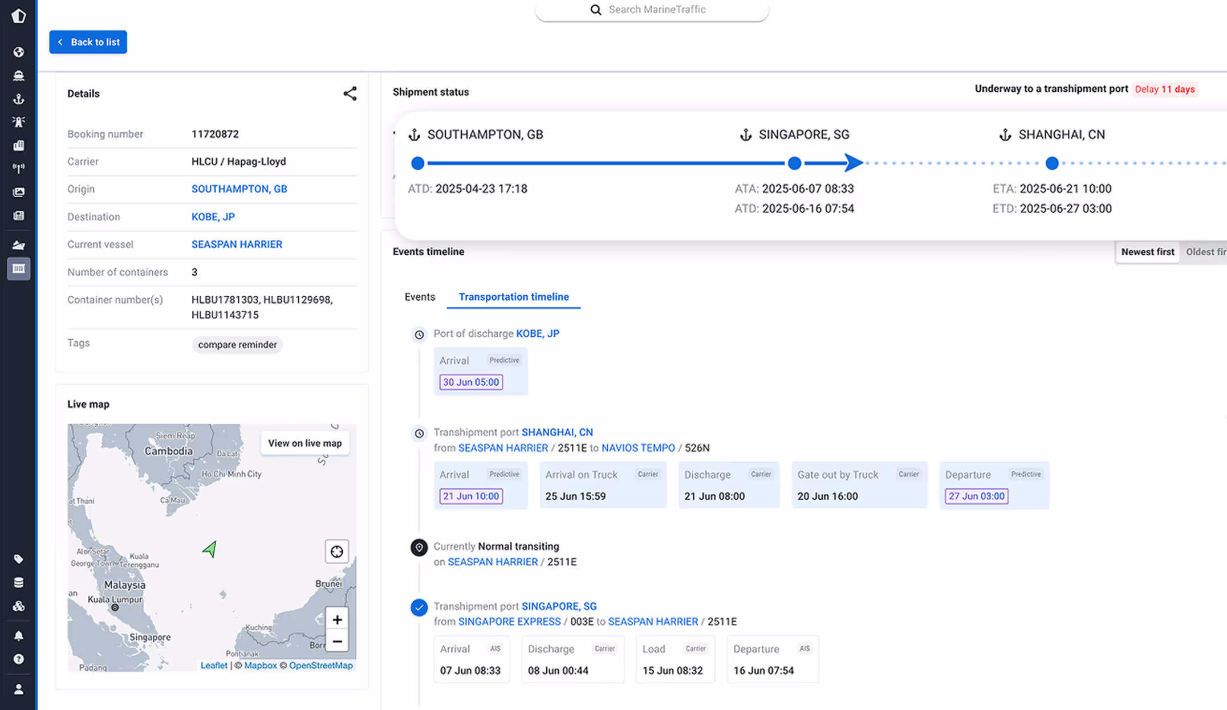The width and height of the screenshot is (1227, 710).
Task: Open the ports anchor icon
Action: pos(19,99)
